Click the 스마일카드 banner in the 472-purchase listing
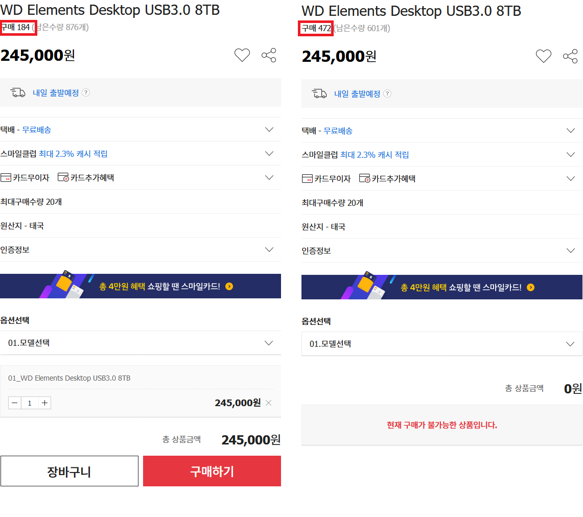 (x=441, y=287)
